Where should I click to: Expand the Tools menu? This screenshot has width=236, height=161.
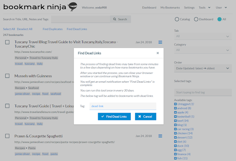click(204, 7)
